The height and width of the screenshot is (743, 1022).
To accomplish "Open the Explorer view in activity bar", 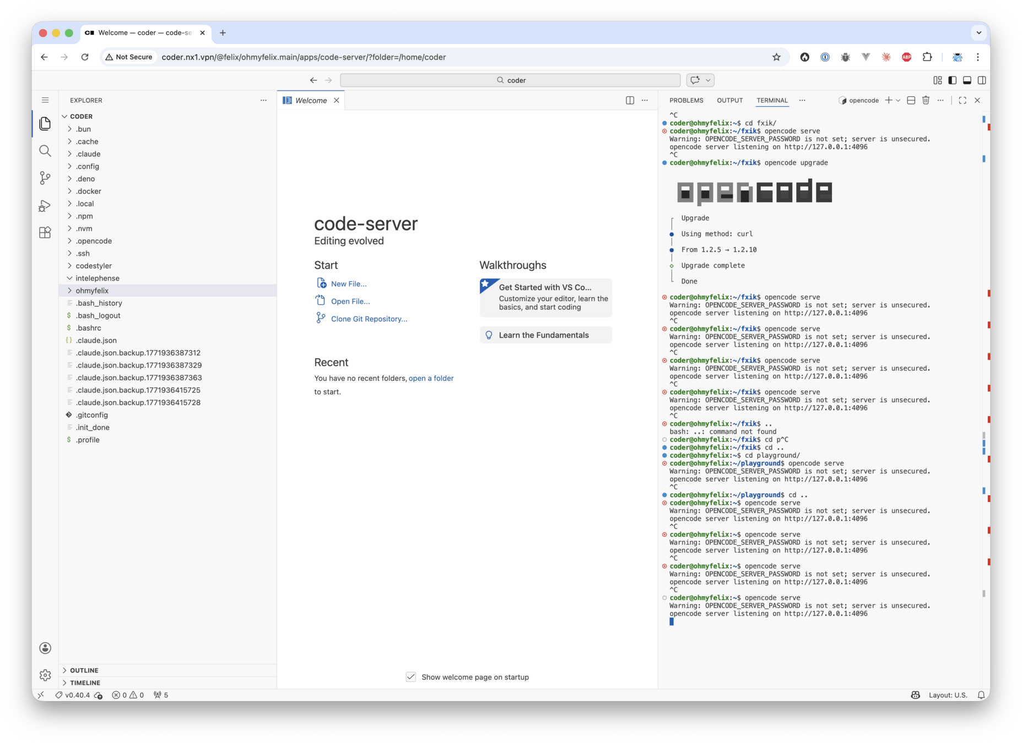I will pyautogui.click(x=45, y=124).
